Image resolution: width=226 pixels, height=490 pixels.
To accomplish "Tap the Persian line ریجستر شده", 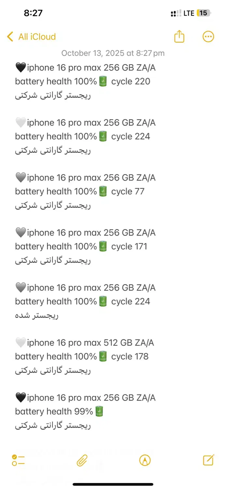I will pyautogui.click(x=36, y=316).
